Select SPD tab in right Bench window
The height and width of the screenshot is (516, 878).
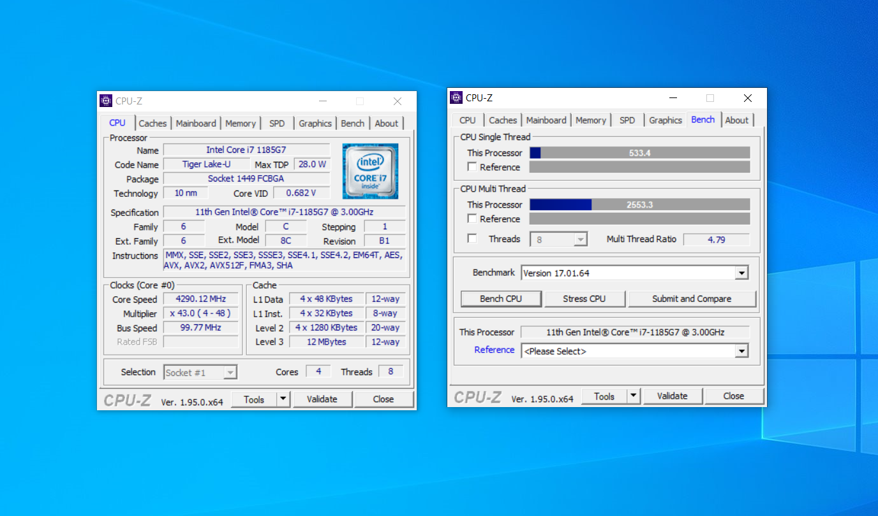tap(627, 120)
